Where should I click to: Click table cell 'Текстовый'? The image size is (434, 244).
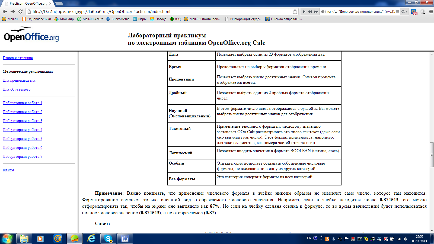tap(192, 134)
